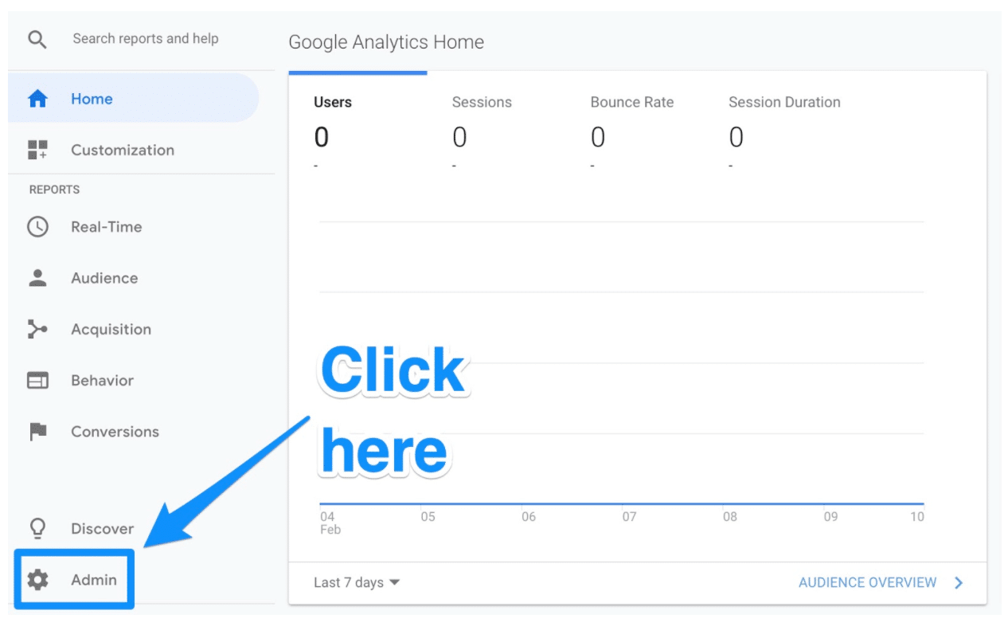The image size is (1008, 634).
Task: Select the Audience person icon
Action: [37, 278]
